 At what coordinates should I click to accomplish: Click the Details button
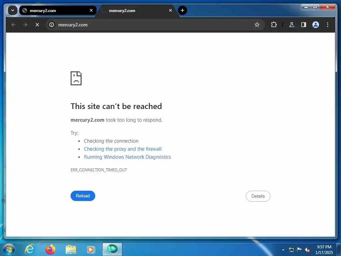point(258,196)
